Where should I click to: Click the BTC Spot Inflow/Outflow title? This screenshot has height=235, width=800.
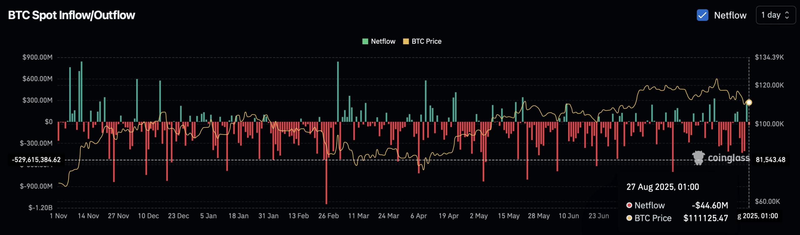pyautogui.click(x=72, y=15)
